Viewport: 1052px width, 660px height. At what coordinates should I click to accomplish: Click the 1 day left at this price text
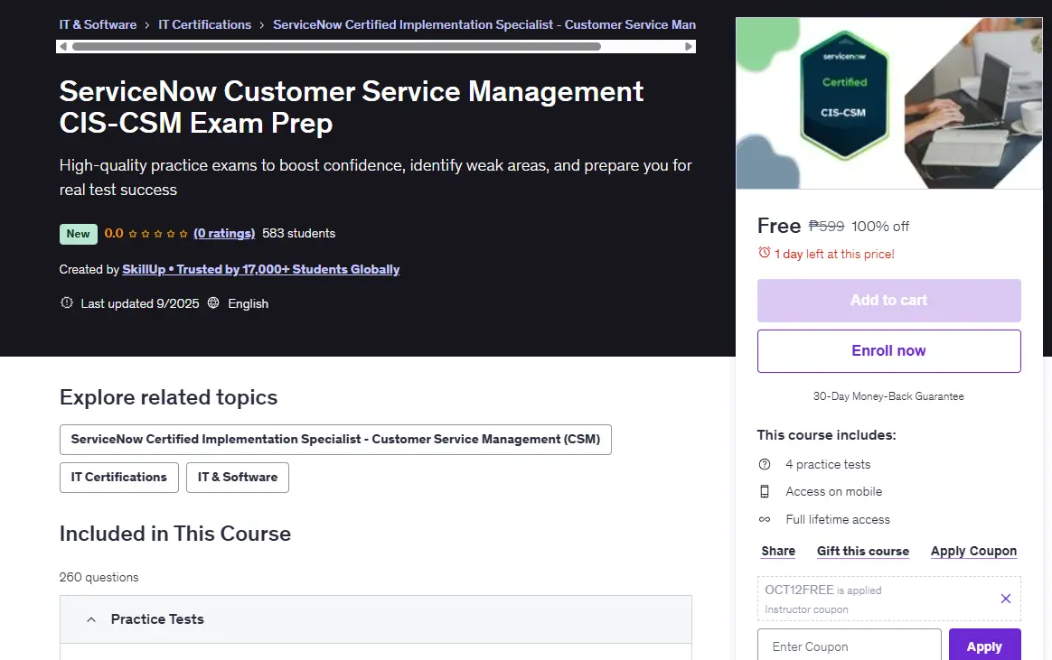coord(834,254)
